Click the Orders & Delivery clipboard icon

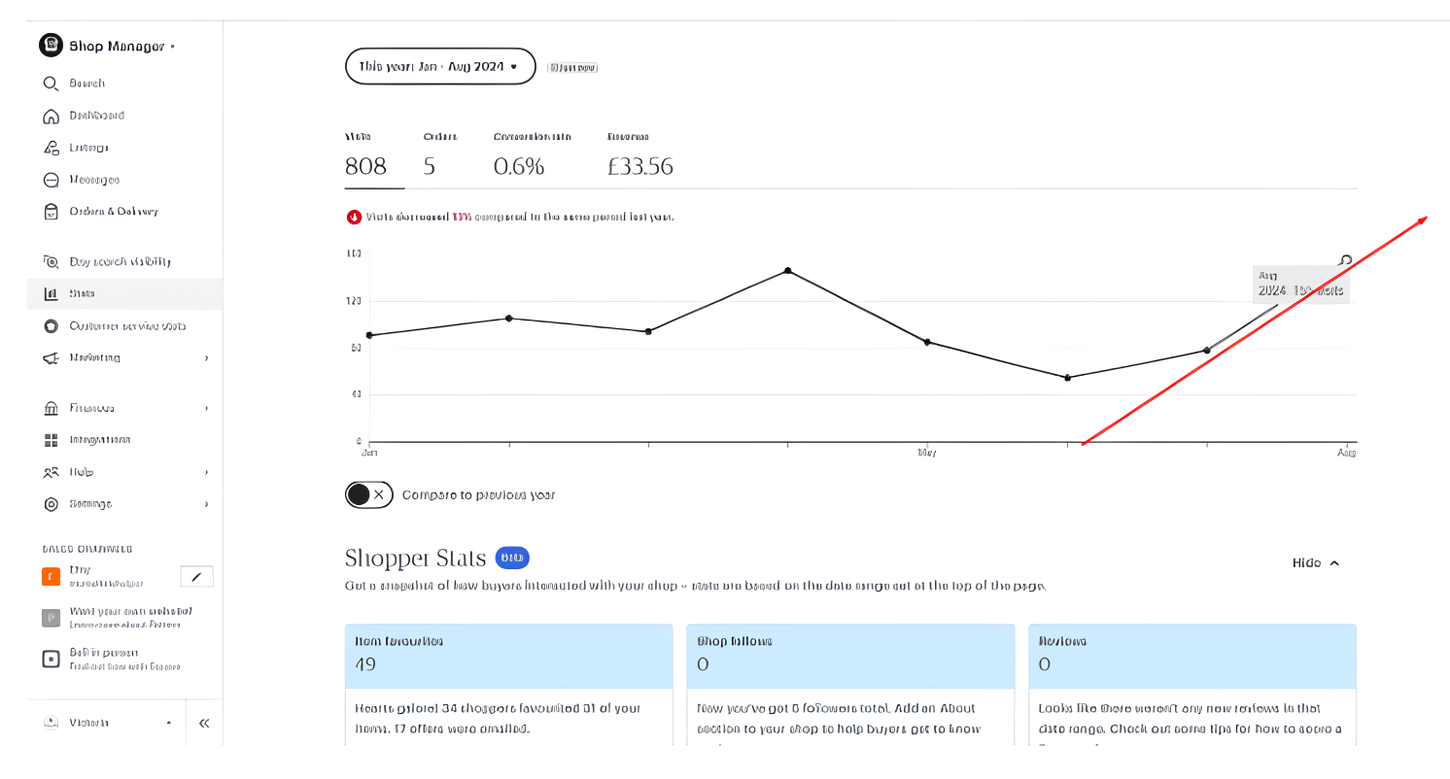pyautogui.click(x=52, y=212)
